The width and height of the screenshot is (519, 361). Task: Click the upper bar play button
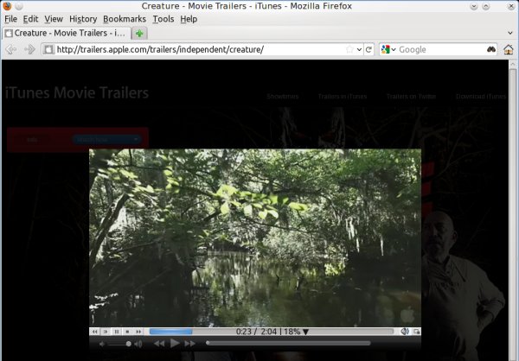coord(106,332)
